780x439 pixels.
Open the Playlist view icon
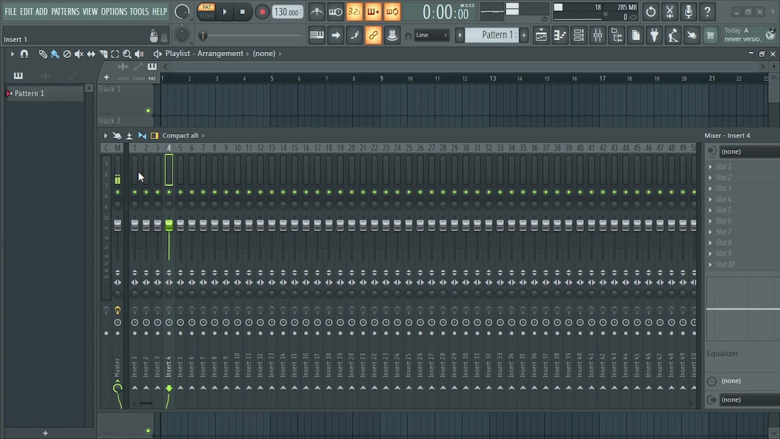pos(541,35)
